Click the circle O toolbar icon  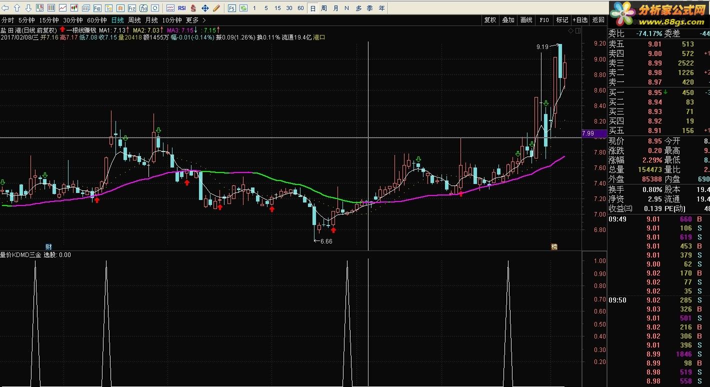(154, 8)
